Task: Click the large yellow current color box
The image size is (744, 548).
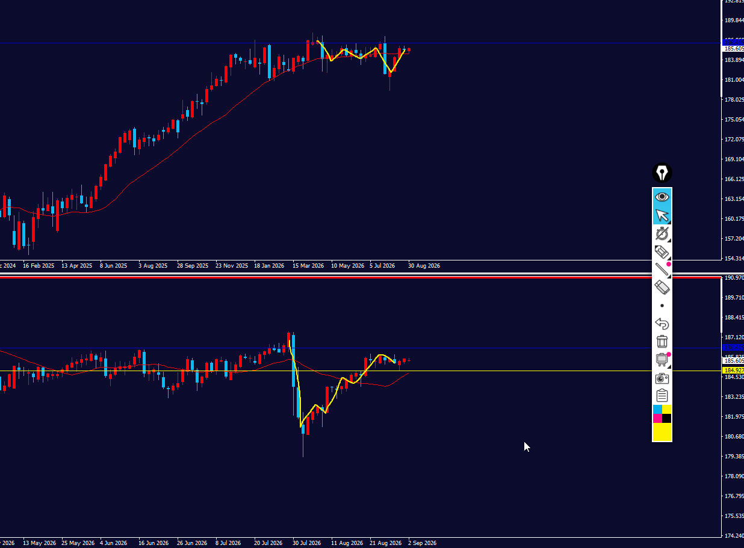Action: click(x=662, y=432)
